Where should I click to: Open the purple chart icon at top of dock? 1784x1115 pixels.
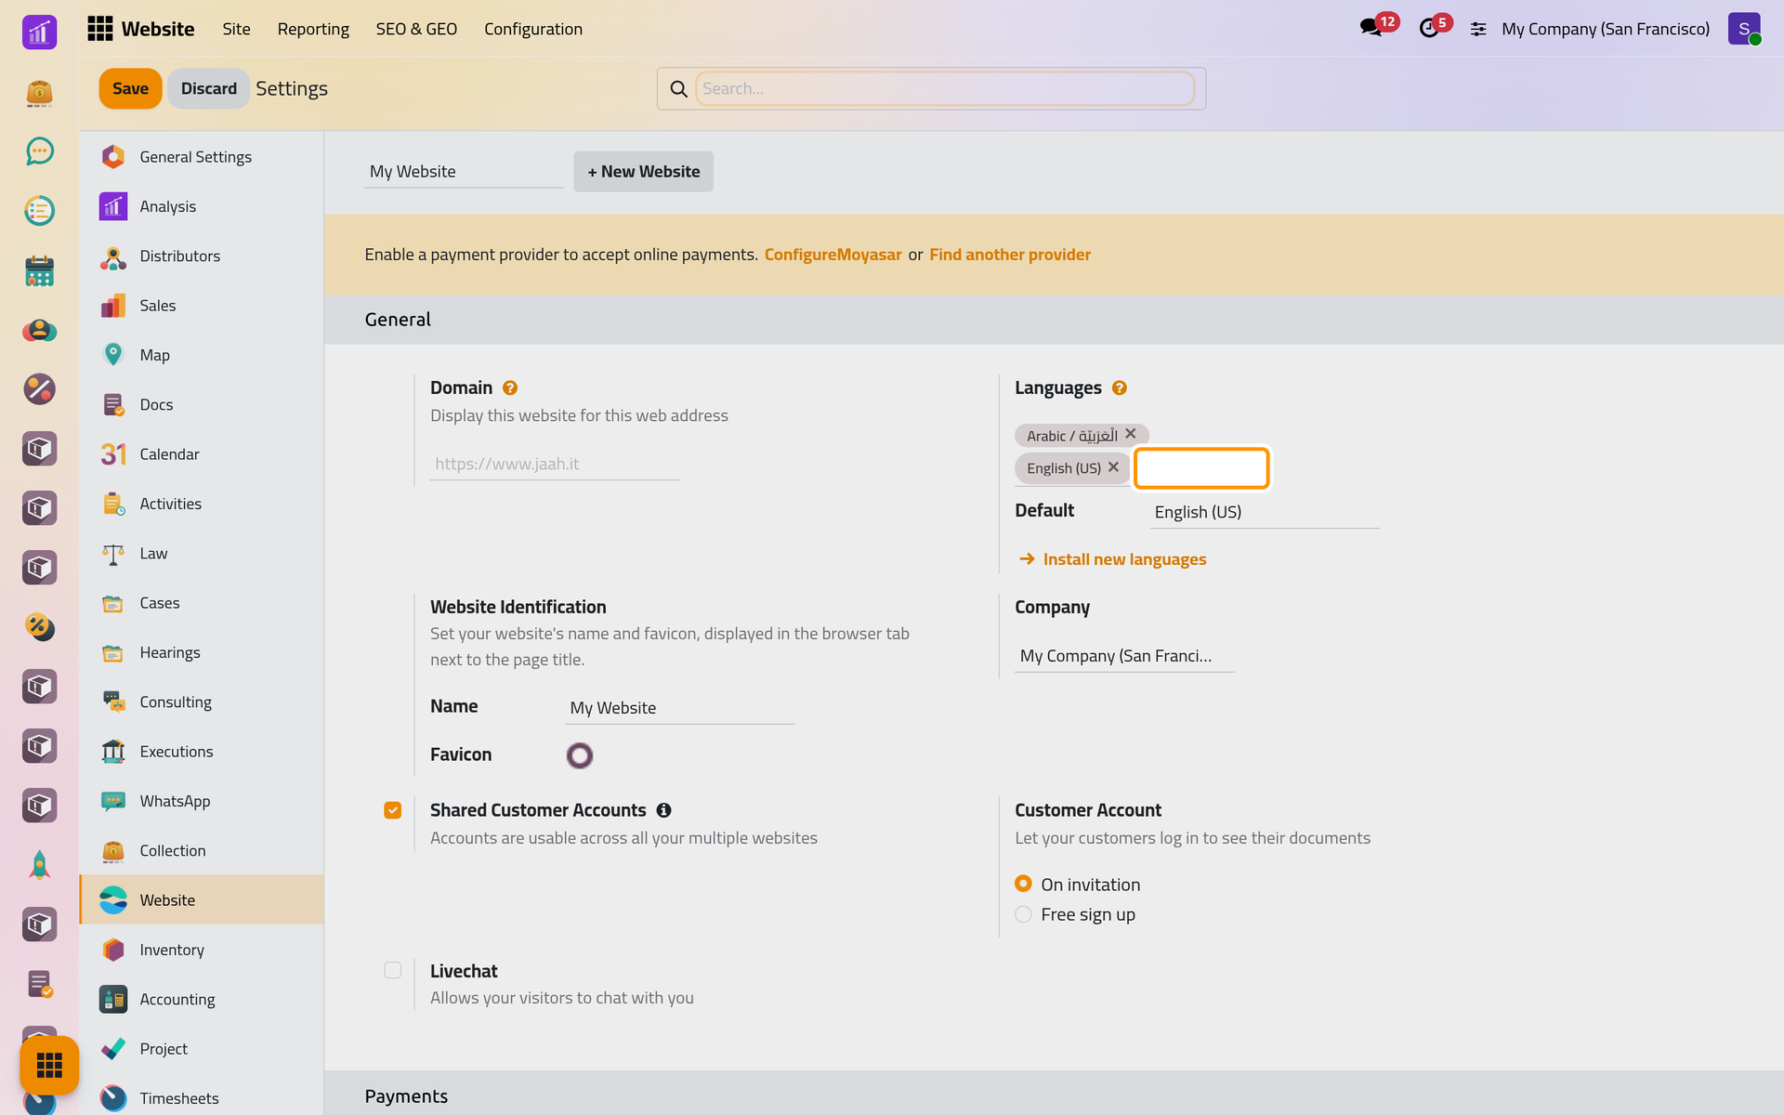tap(39, 33)
